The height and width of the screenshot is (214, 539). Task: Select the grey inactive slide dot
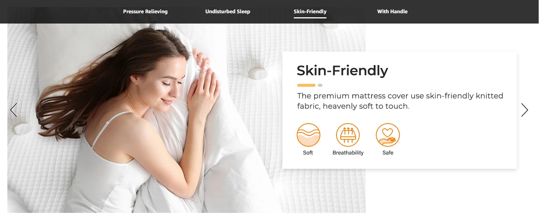coord(320,85)
